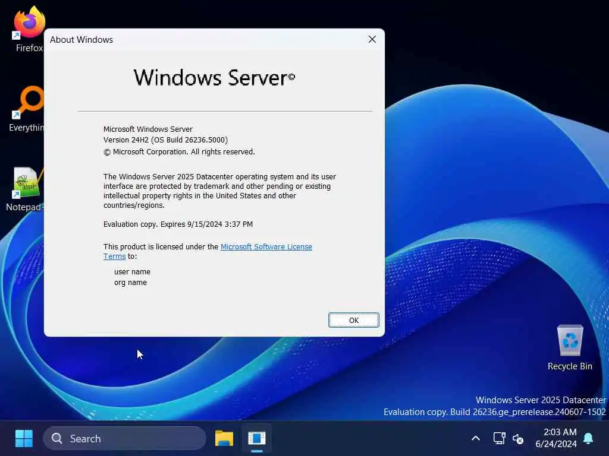Click the Windows Server logo heading
609x456 pixels.
click(x=214, y=78)
